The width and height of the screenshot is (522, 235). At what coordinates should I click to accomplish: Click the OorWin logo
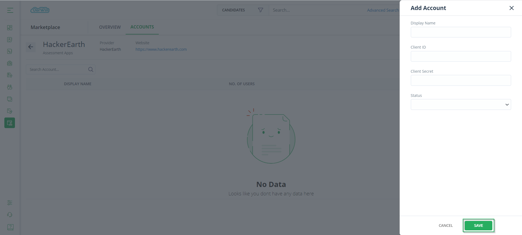click(x=40, y=10)
